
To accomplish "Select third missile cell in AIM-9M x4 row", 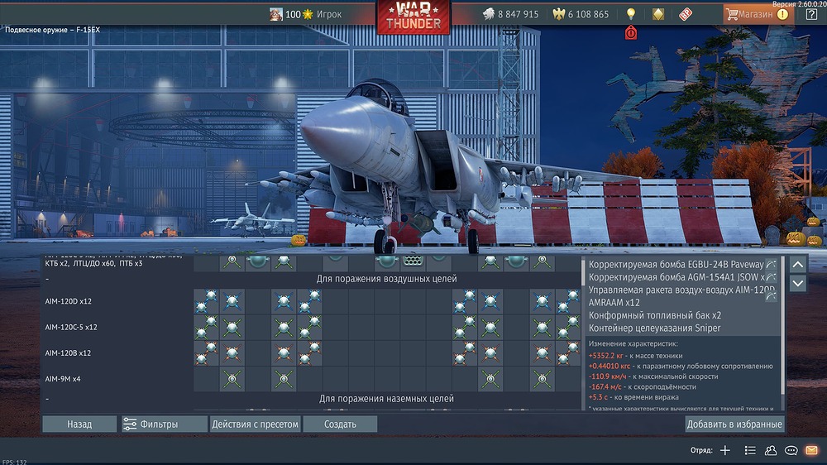I will coord(490,379).
